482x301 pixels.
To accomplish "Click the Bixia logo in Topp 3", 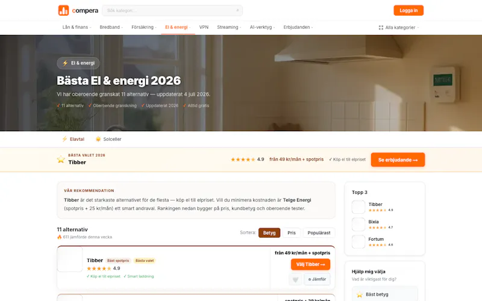I will click(358, 225).
